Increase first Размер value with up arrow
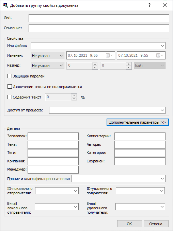The height and width of the screenshot is (231, 173). click(x=95, y=64)
